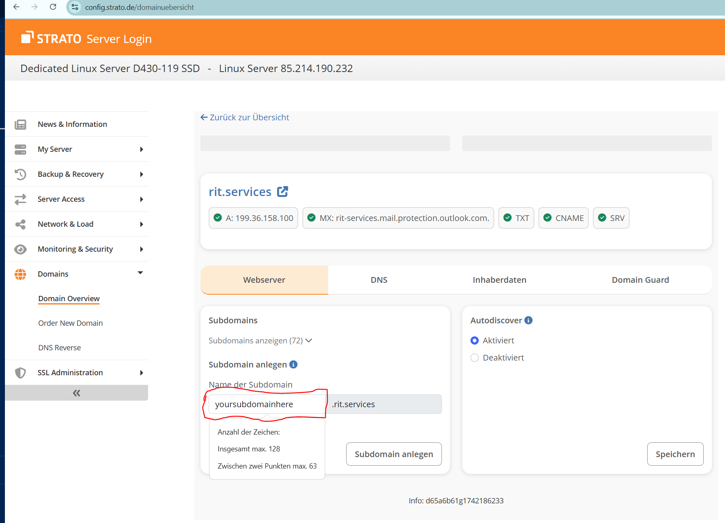Click the News & Information newspaper icon
725x523 pixels.
pyautogui.click(x=20, y=124)
